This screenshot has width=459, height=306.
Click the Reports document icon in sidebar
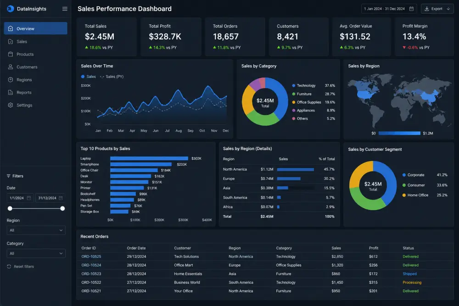tap(11, 93)
